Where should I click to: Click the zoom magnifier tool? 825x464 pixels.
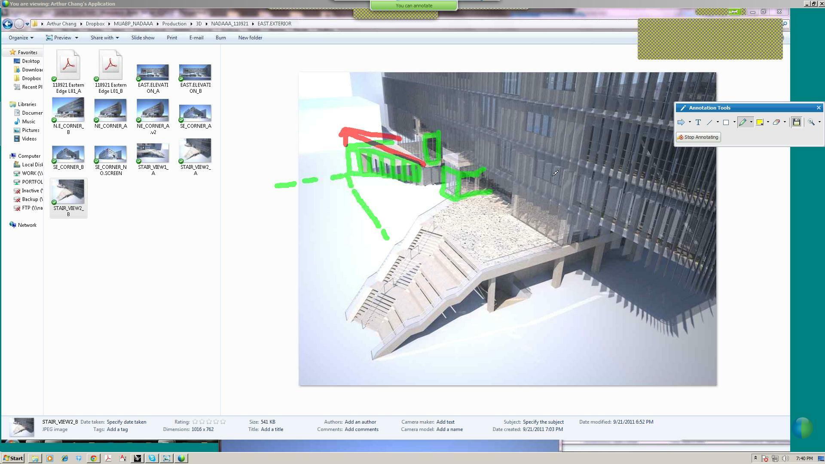pyautogui.click(x=811, y=122)
